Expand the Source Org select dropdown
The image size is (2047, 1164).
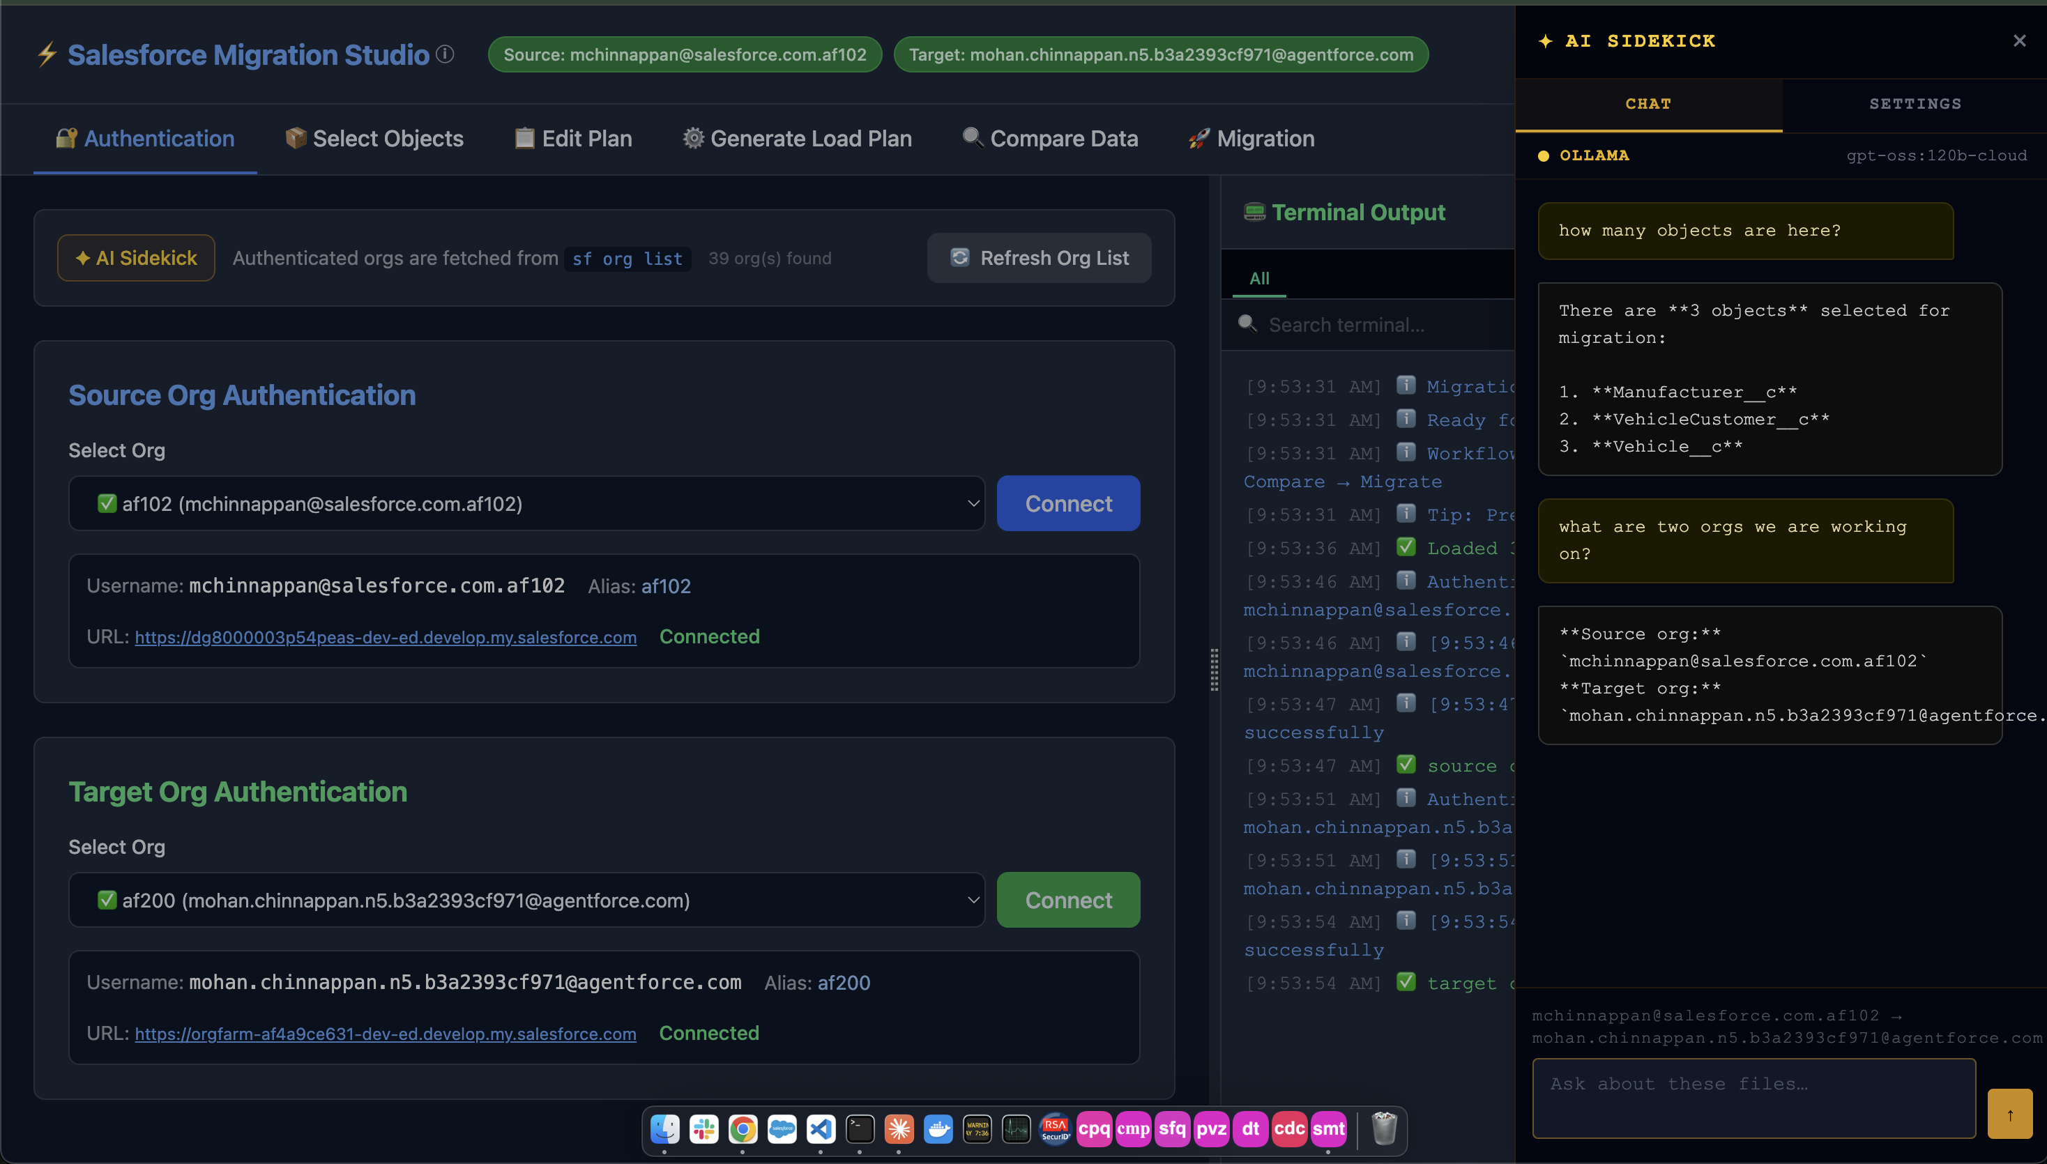(x=527, y=504)
